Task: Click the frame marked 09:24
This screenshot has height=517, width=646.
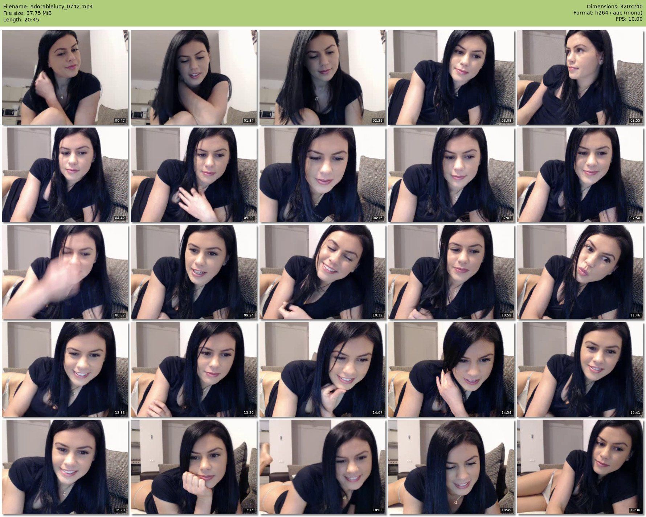Action: click(x=194, y=272)
